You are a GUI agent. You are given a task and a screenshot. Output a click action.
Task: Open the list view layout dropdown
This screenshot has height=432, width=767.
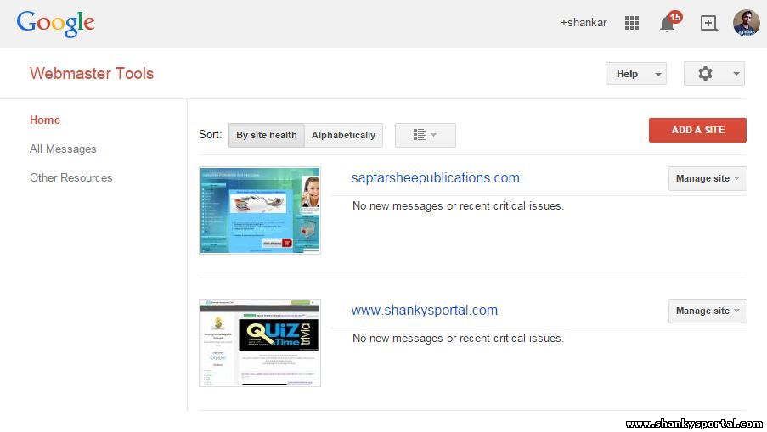click(425, 135)
